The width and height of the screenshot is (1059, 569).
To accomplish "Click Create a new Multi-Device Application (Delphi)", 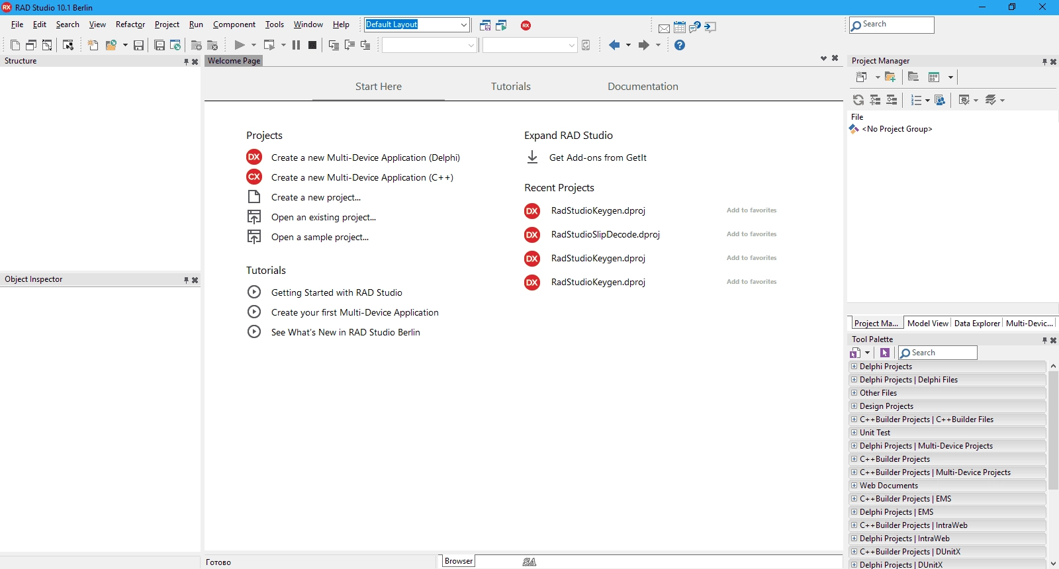I will 365,157.
